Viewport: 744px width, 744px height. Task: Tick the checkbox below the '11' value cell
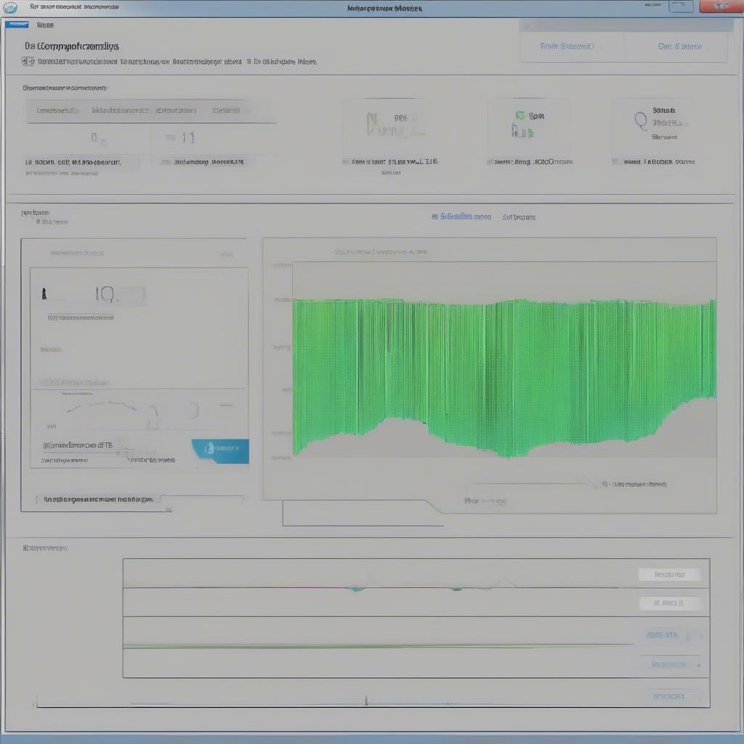click(166, 162)
